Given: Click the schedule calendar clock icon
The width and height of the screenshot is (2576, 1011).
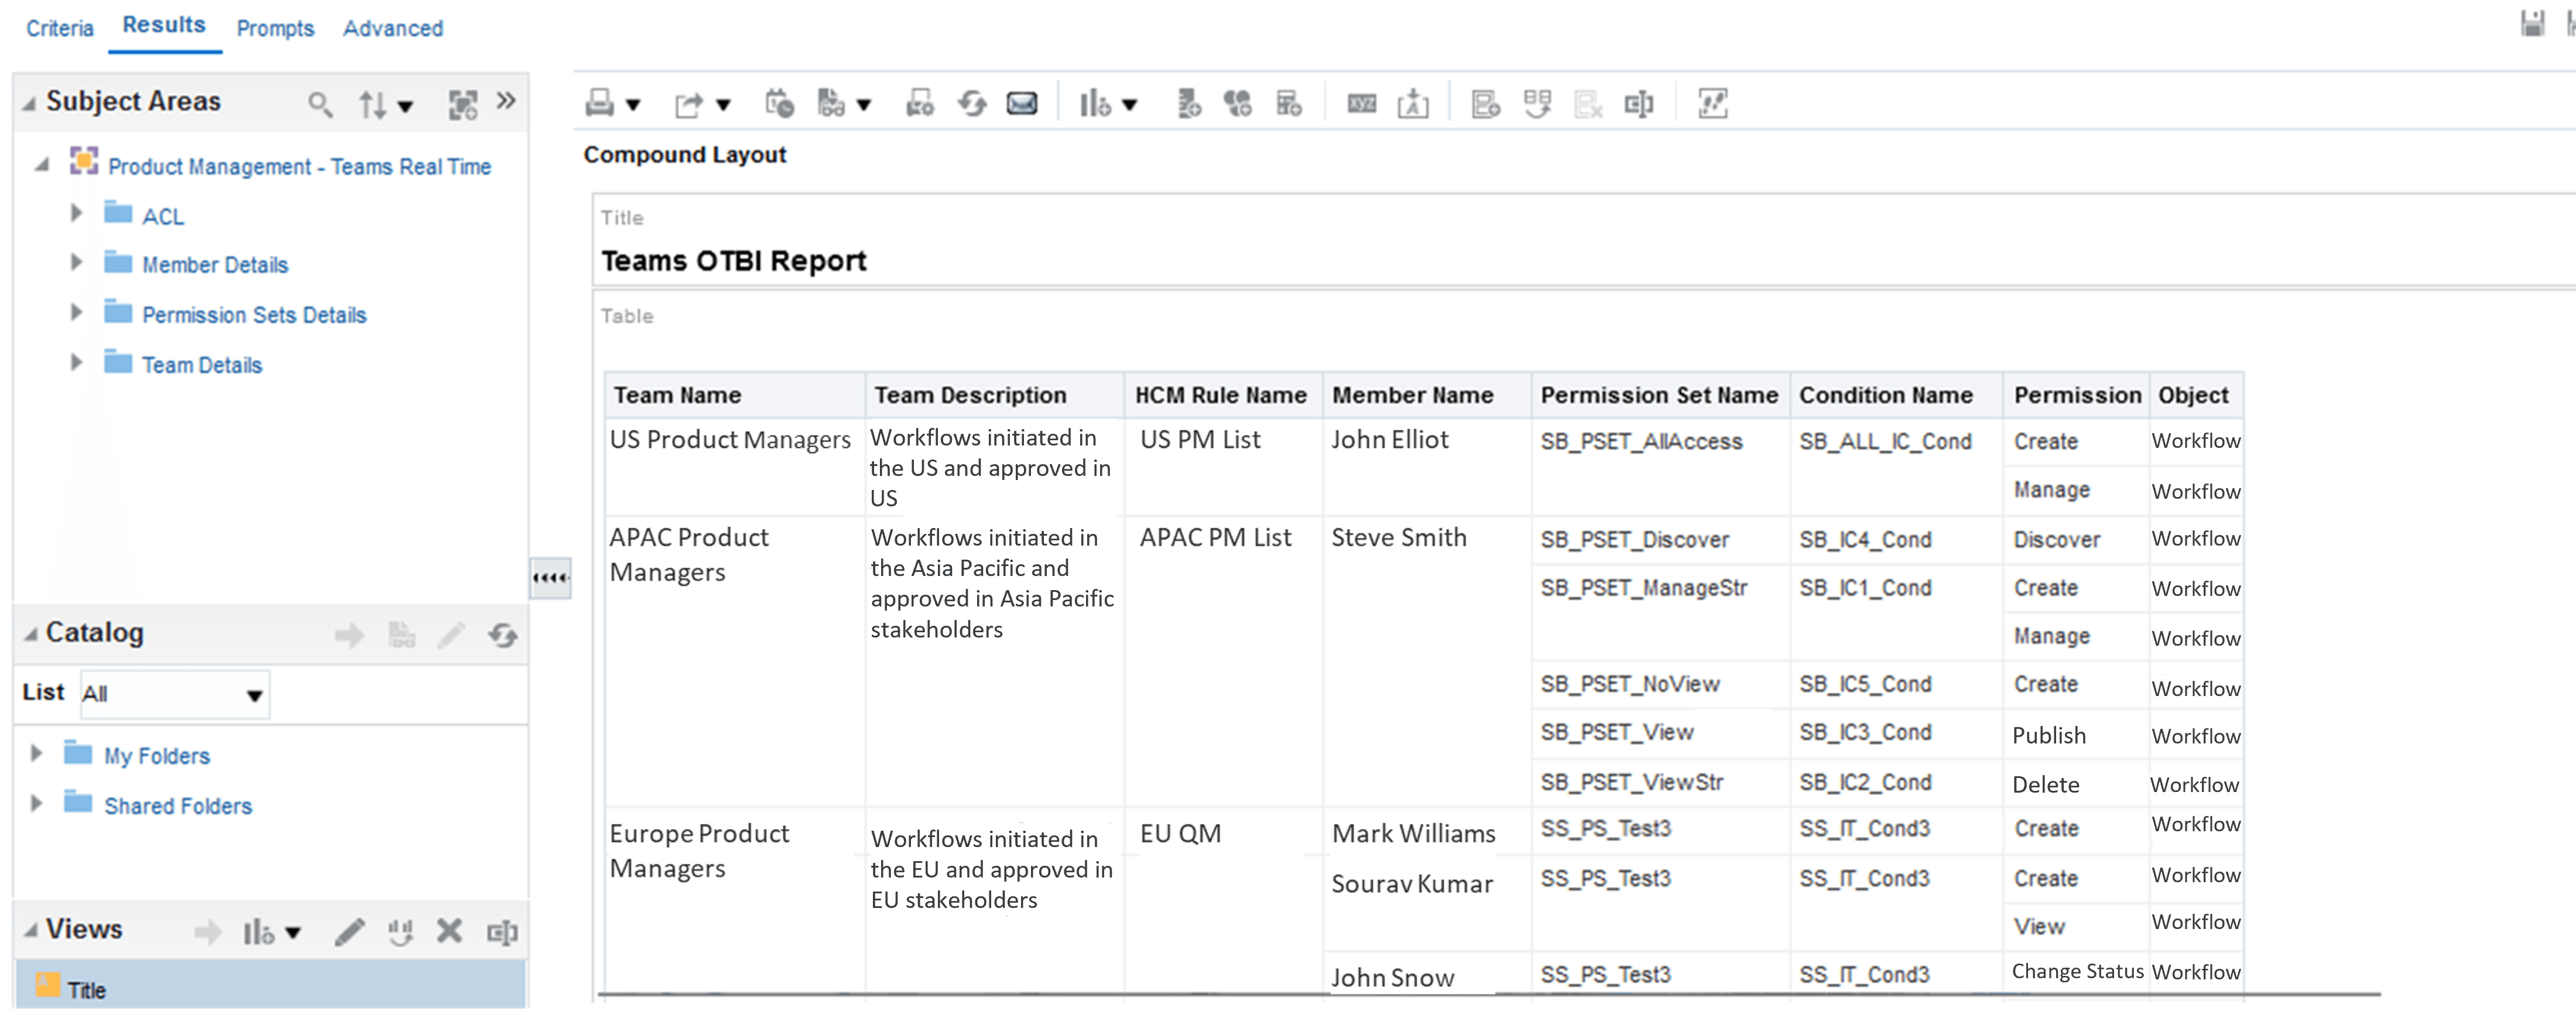Looking at the screenshot, I should pyautogui.click(x=779, y=103).
